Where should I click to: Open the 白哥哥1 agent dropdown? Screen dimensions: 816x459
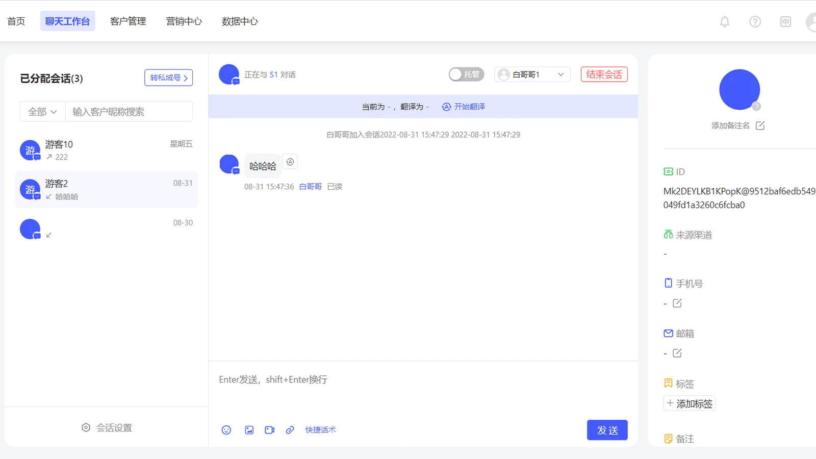click(x=532, y=74)
